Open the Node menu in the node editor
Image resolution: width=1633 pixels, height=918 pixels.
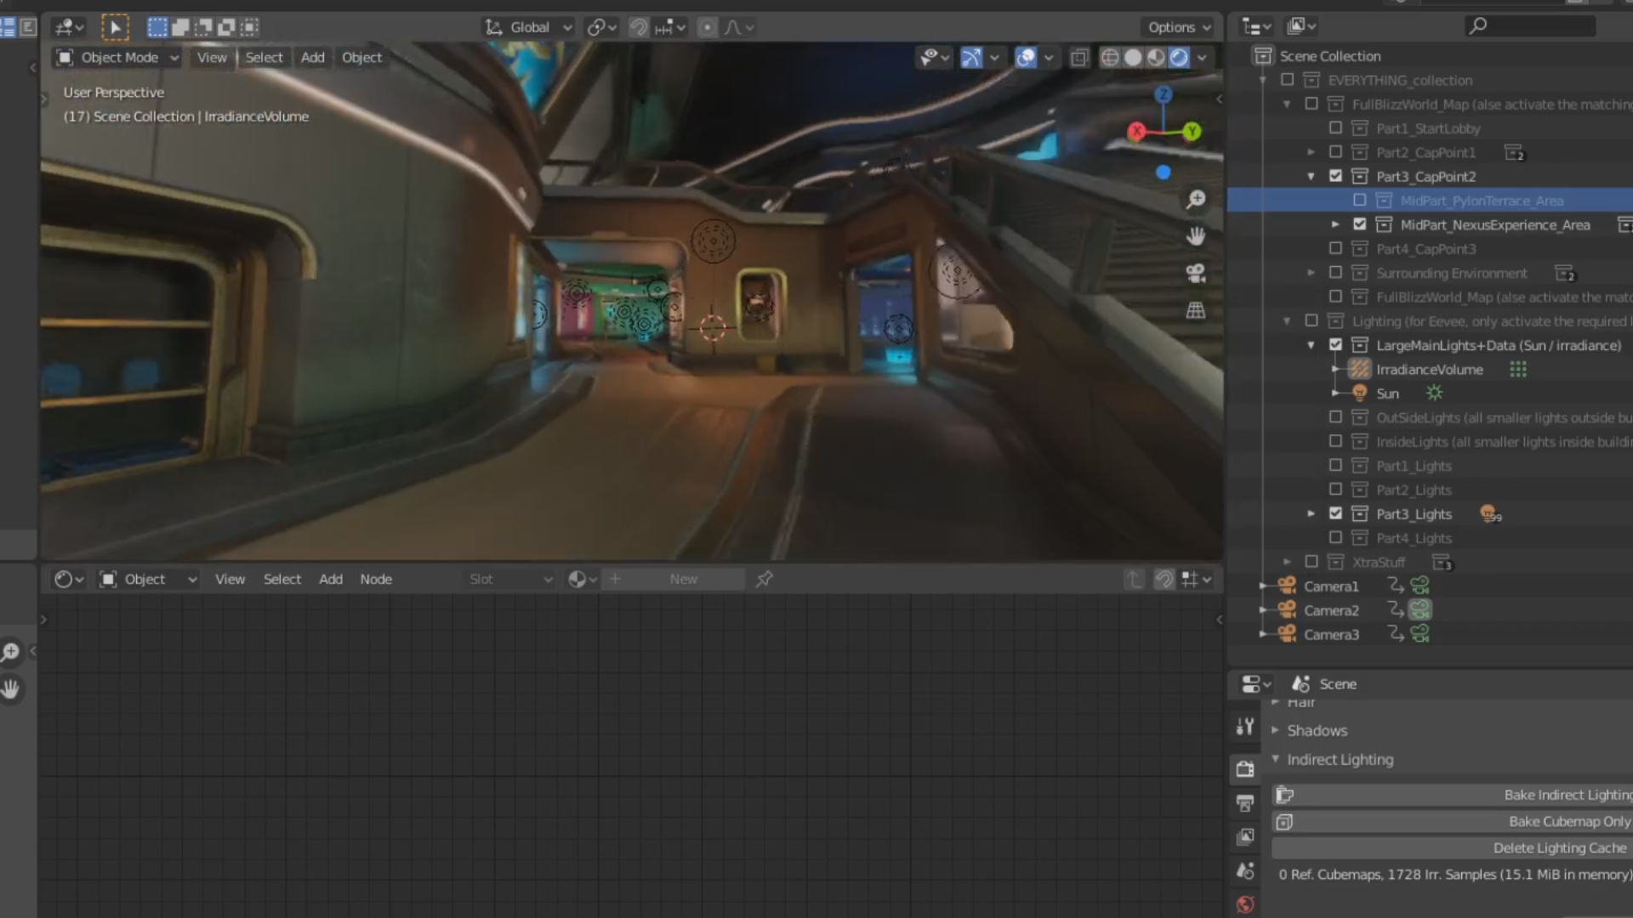click(x=376, y=579)
